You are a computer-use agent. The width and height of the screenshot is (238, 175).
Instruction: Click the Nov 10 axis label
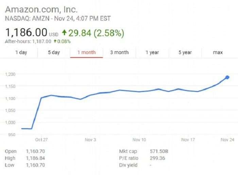139,140
